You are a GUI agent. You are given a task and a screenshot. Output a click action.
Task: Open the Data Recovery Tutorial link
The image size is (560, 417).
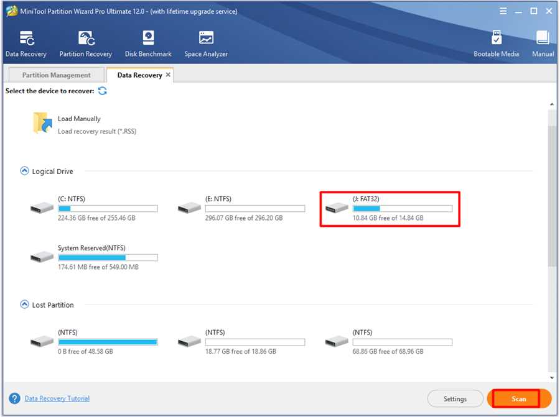57,398
